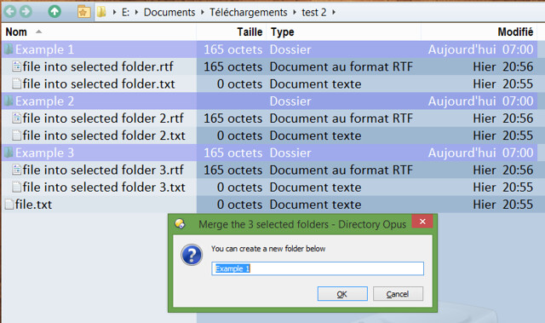Go forward with the green right arrow
The width and height of the screenshot is (545, 323).
tap(26, 11)
